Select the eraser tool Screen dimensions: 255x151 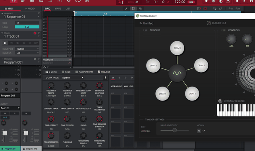pyautogui.click(x=140, y=8)
